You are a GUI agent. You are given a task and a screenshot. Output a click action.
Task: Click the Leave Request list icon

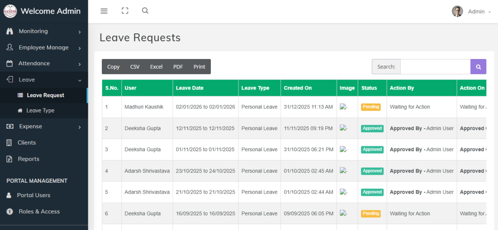pyautogui.click(x=20, y=95)
